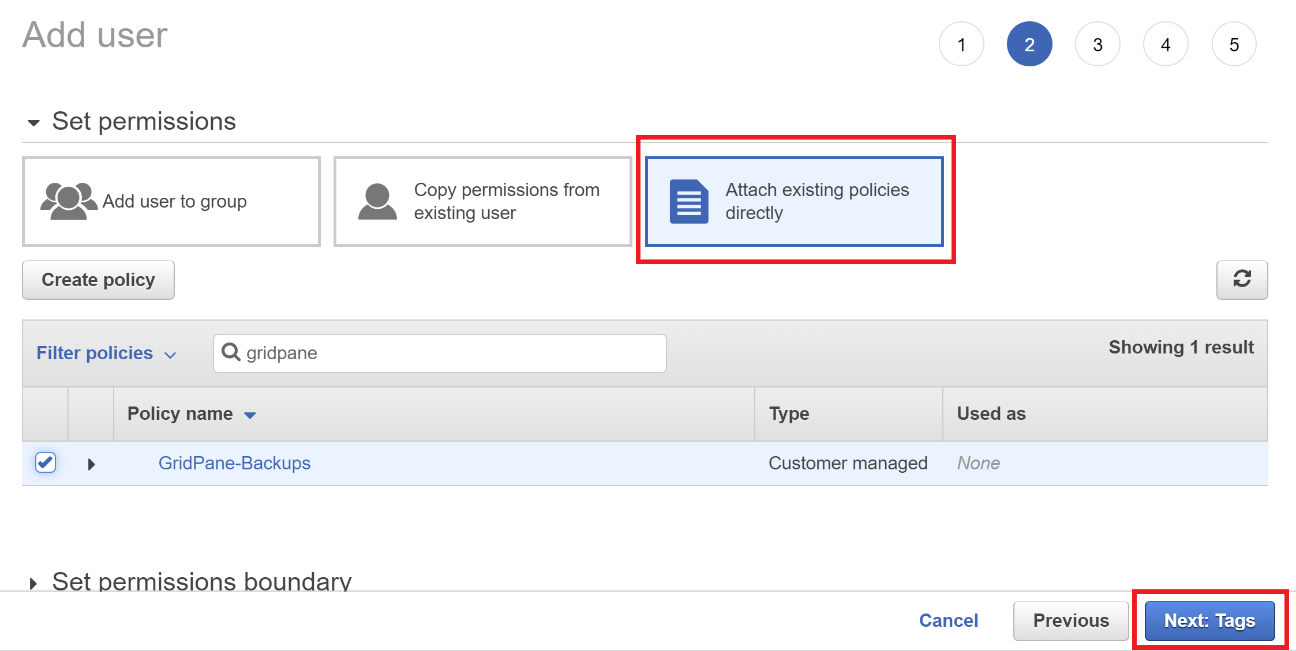Click the magnifier icon in search box
The width and height of the screenshot is (1296, 651).
click(231, 352)
